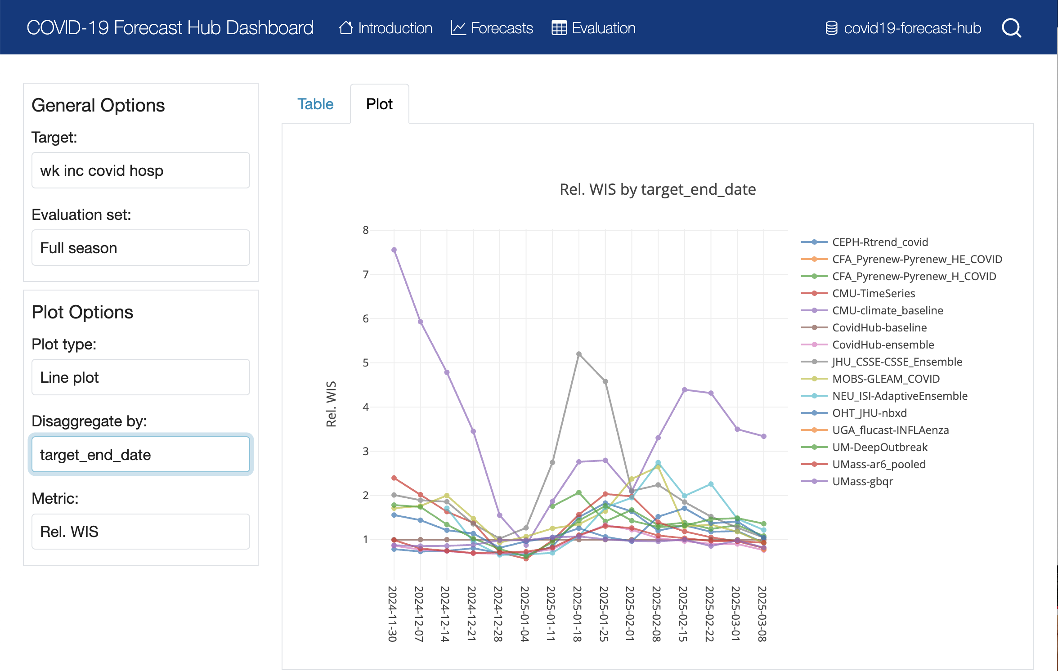Image resolution: width=1058 pixels, height=671 pixels.
Task: Click the Forecasts chart icon
Action: tap(458, 28)
